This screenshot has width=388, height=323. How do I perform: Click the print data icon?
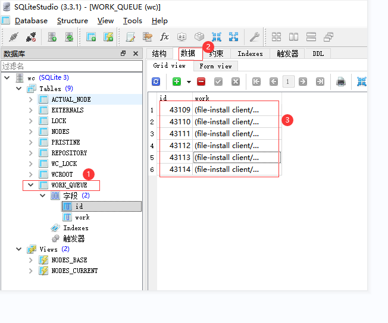pos(340,81)
